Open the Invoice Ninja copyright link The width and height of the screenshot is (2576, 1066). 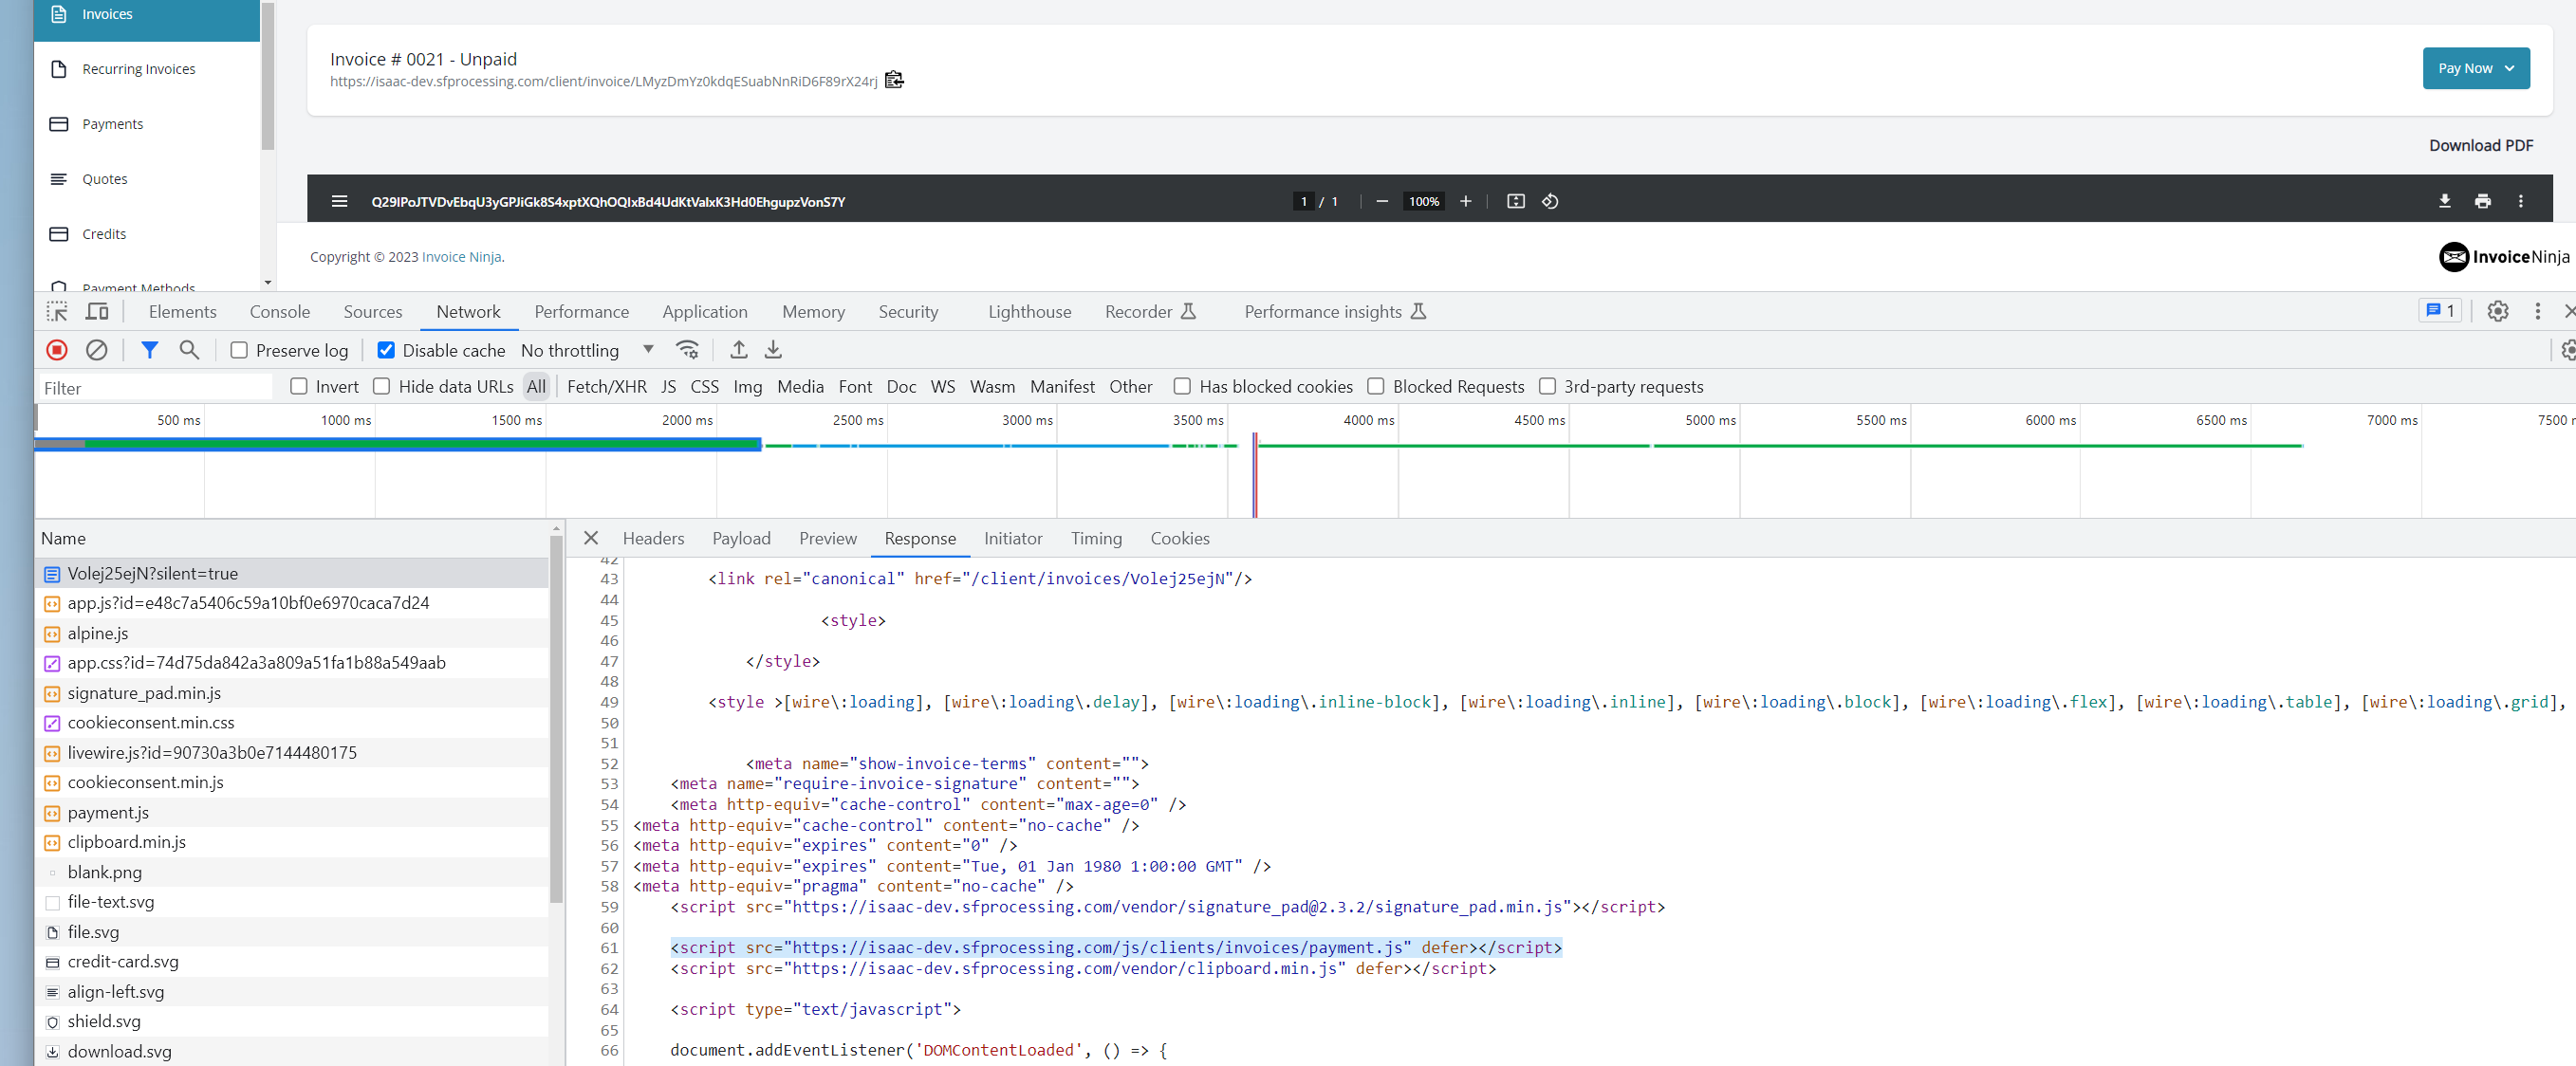point(461,257)
